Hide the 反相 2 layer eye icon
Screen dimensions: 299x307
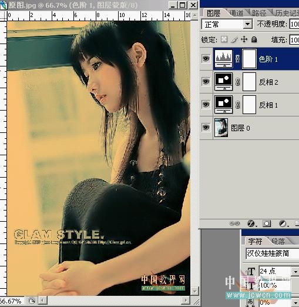coord(206,81)
